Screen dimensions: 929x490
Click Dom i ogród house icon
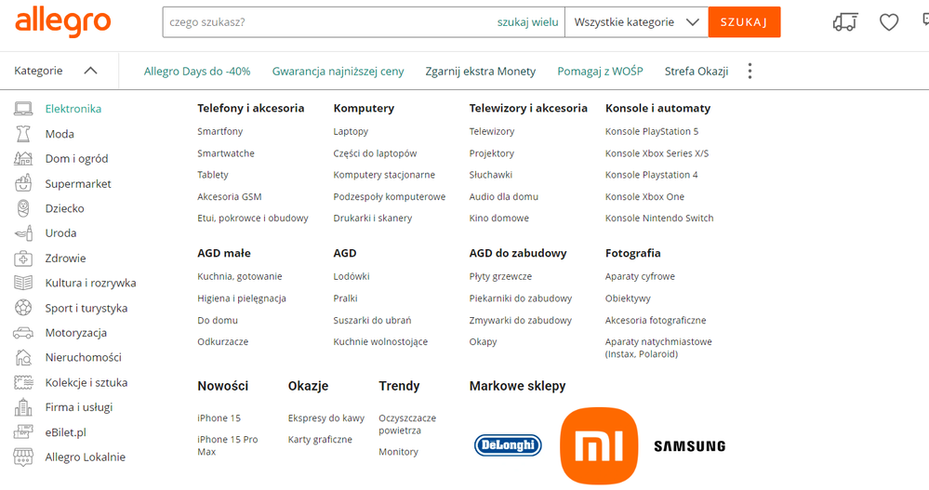(x=23, y=159)
